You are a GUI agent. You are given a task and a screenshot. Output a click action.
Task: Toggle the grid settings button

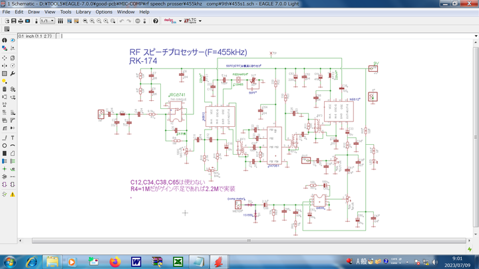pyautogui.click(x=7, y=29)
